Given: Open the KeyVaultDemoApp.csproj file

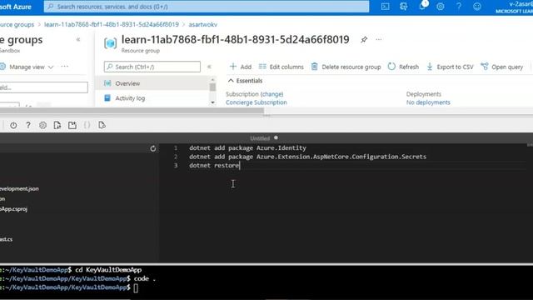Looking at the screenshot, I should [x=13, y=209].
